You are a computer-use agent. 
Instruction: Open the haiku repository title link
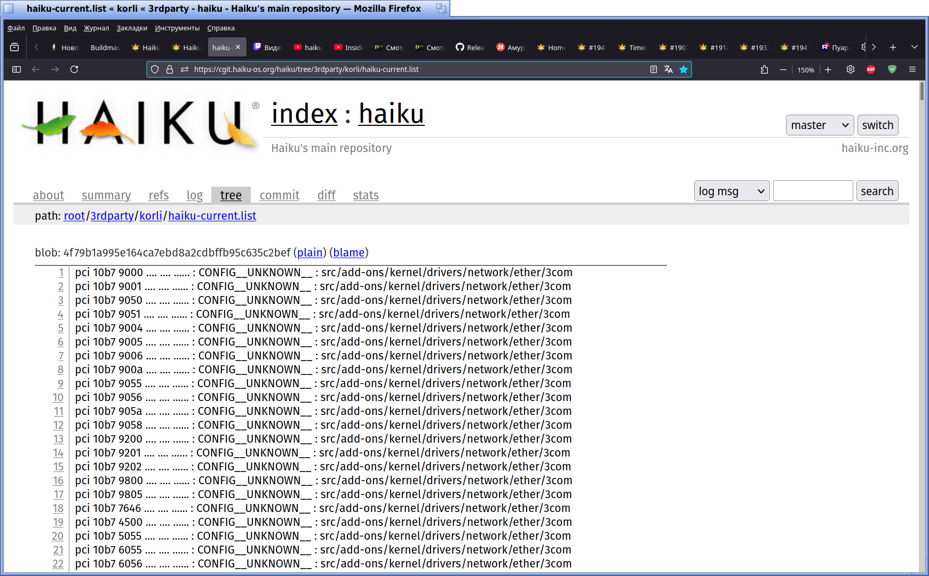coord(391,114)
